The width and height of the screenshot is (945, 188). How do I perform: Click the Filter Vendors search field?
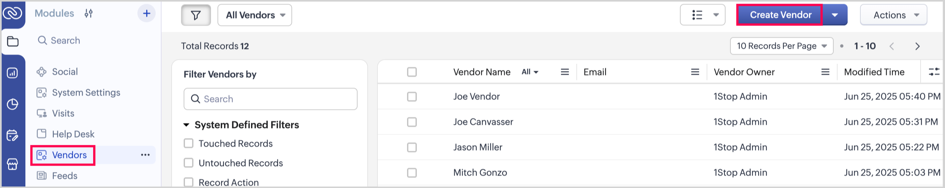270,99
